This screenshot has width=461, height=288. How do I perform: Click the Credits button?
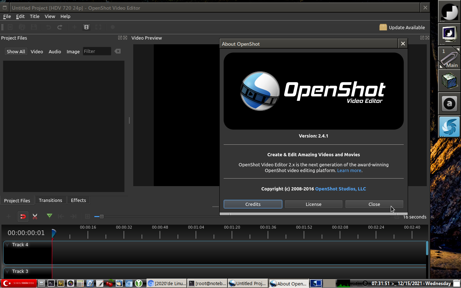[x=253, y=204]
